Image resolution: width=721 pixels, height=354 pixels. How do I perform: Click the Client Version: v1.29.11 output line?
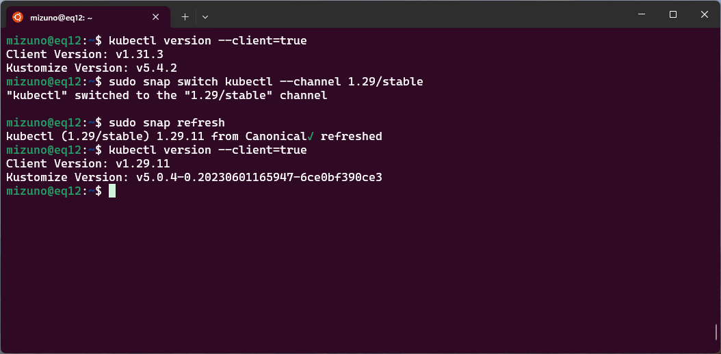pos(88,163)
